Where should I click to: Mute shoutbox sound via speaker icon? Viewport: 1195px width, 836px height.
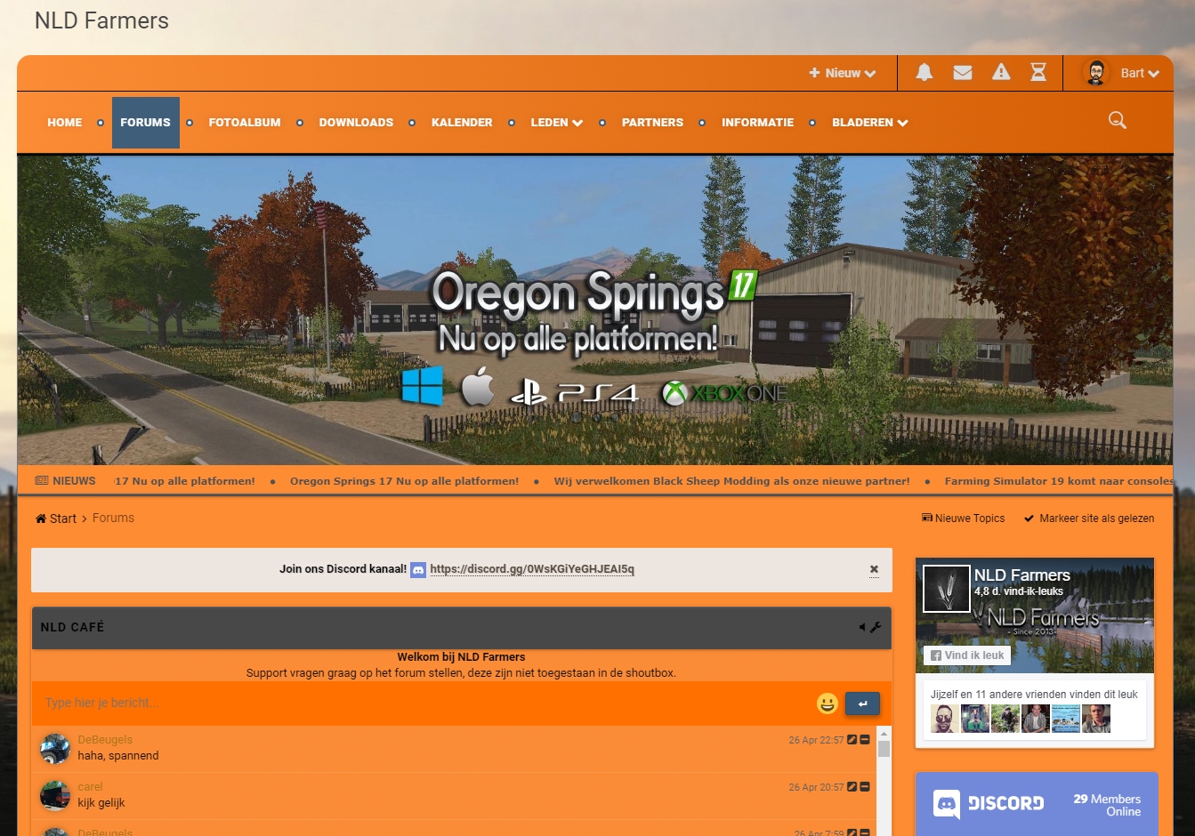click(x=862, y=627)
